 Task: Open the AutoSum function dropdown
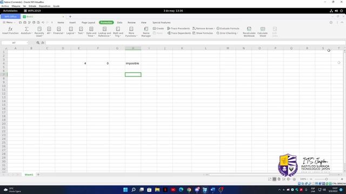(26, 31)
